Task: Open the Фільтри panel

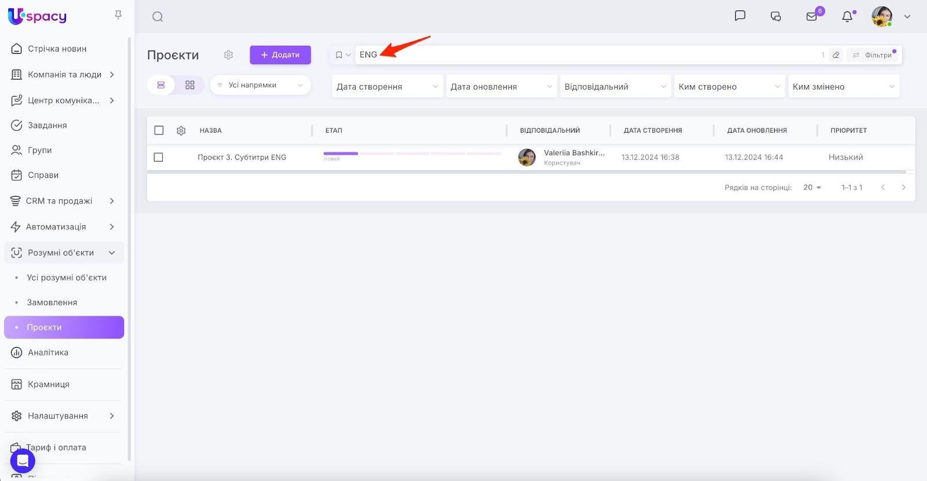Action: click(873, 55)
